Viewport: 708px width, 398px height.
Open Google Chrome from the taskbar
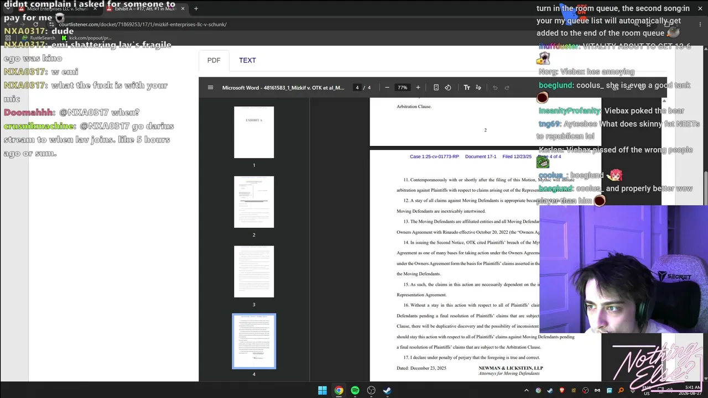pos(339,390)
